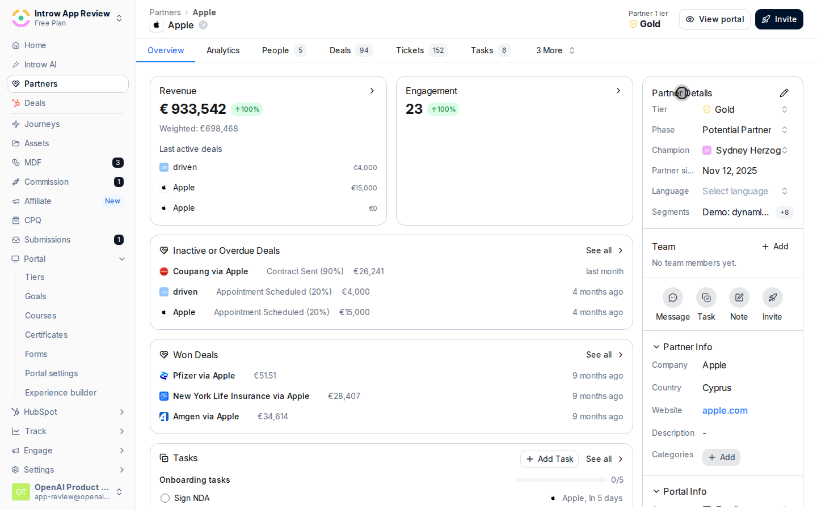Click the pencil edit icon in Partner Details
This screenshot has width=817, height=510.
coord(784,93)
